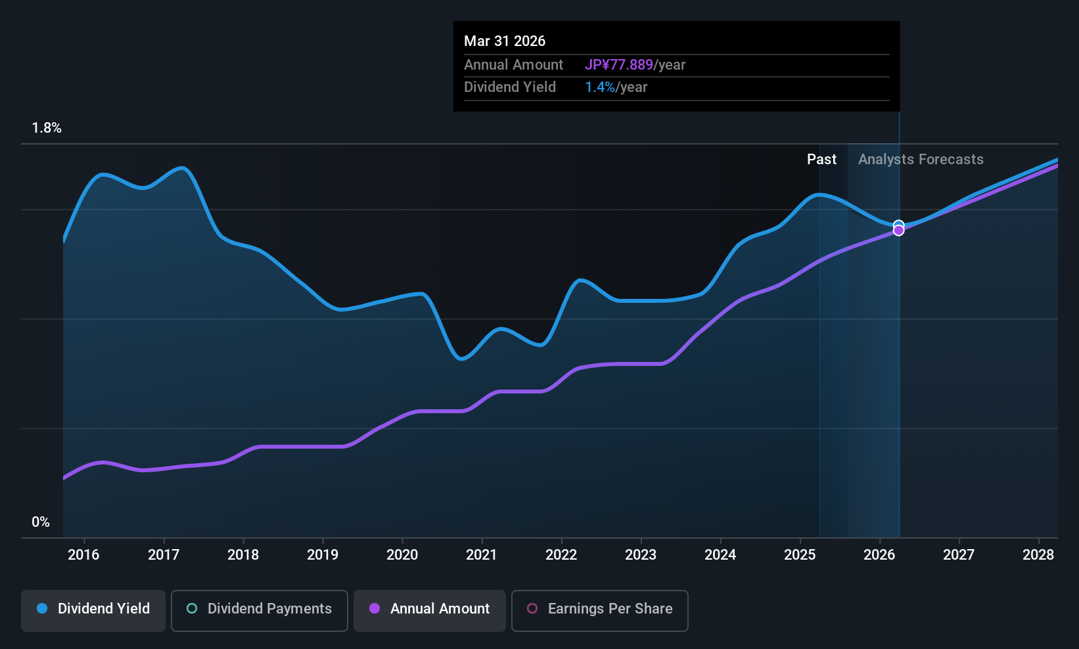Click the 1.4% dividend yield tooltip value
Viewport: 1079px width, 649px height.
click(600, 87)
